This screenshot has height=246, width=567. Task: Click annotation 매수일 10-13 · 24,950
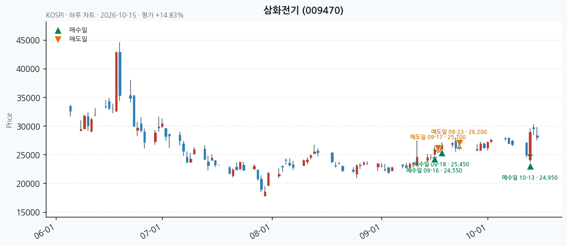(x=530, y=178)
